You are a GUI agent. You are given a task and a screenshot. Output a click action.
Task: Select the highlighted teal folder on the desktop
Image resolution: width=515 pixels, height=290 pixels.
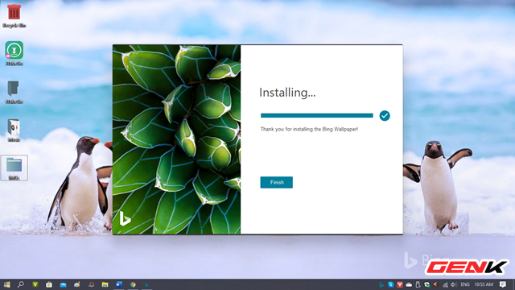point(14,168)
